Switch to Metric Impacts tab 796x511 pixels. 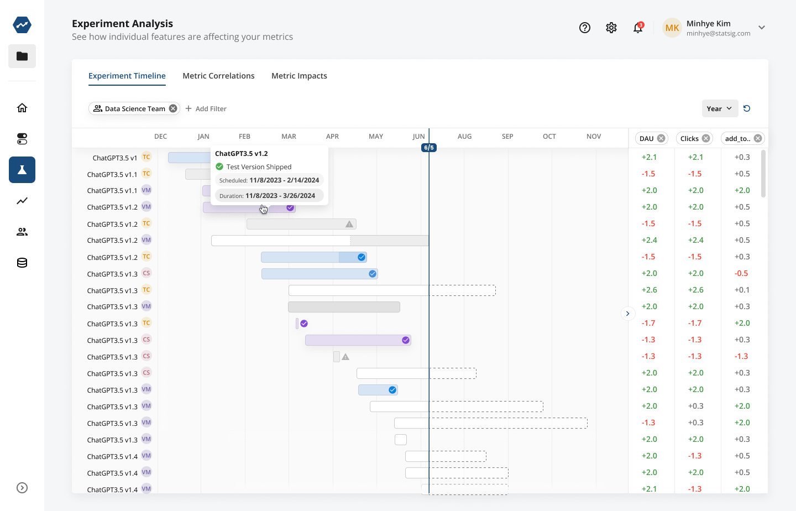click(x=299, y=76)
